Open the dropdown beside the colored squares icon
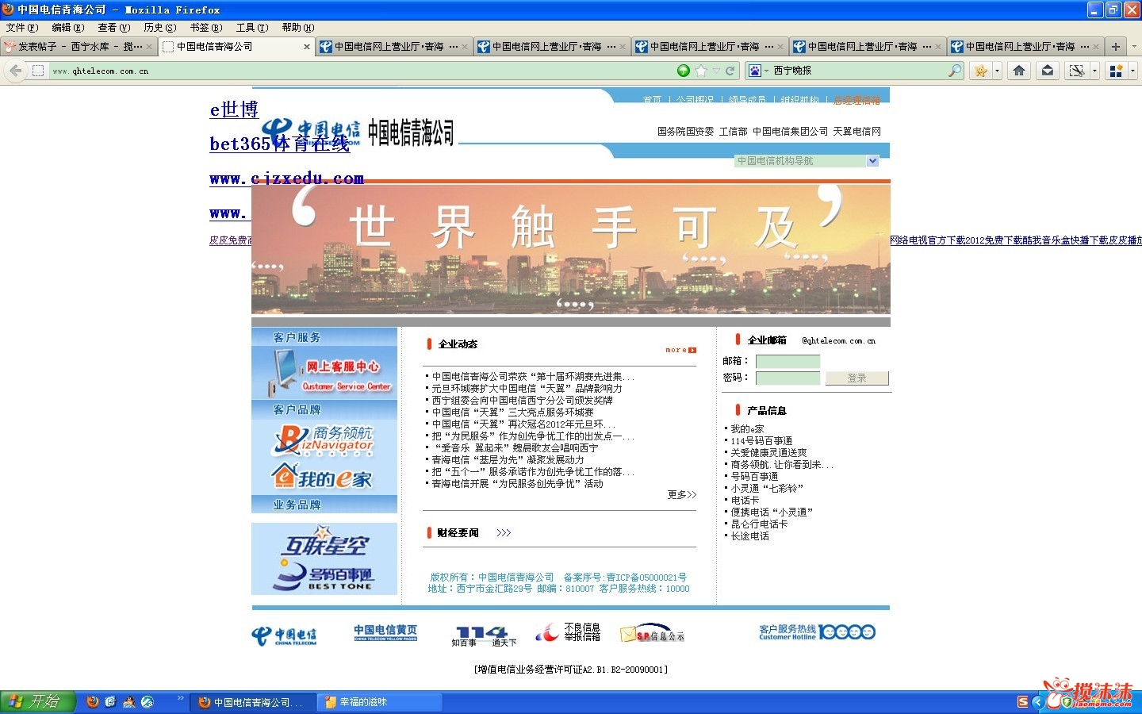 point(1132,71)
